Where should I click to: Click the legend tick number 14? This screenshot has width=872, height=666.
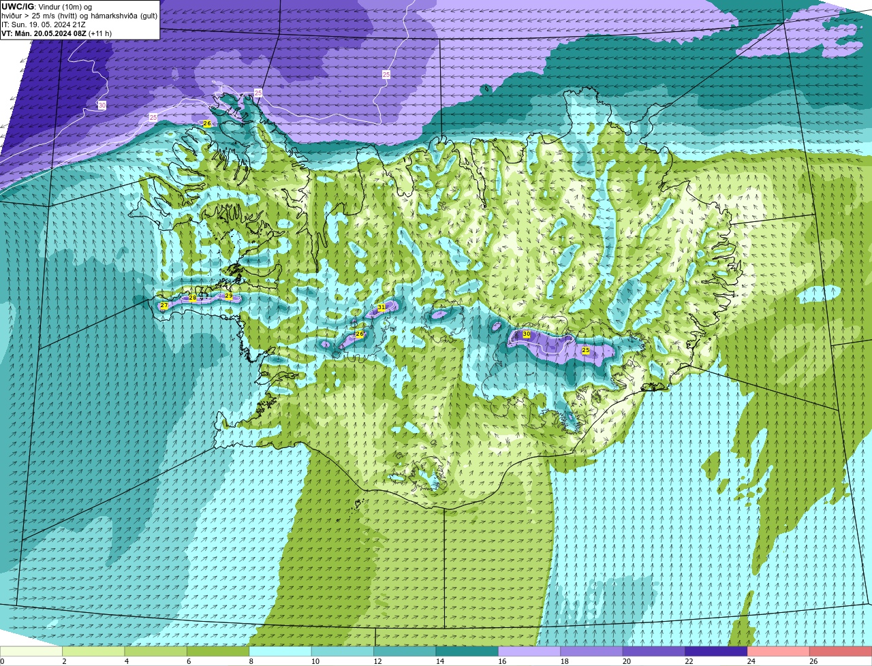439,661
